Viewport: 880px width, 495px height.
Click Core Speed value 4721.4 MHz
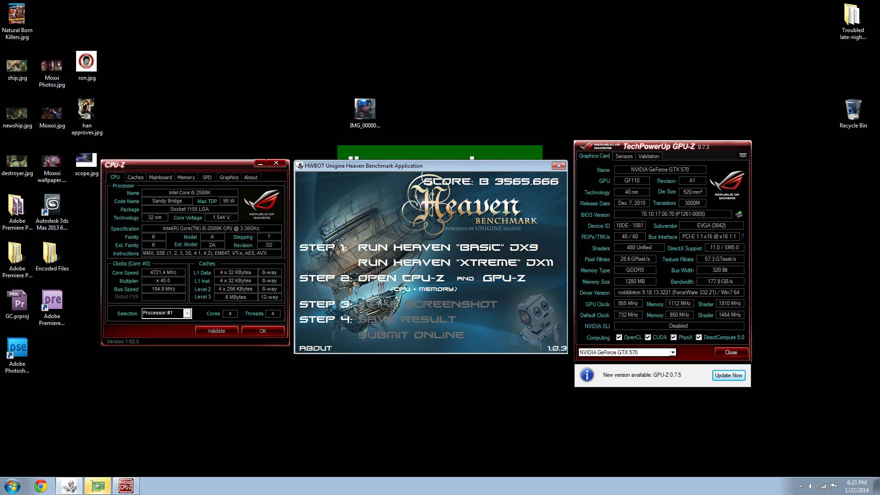click(x=163, y=272)
